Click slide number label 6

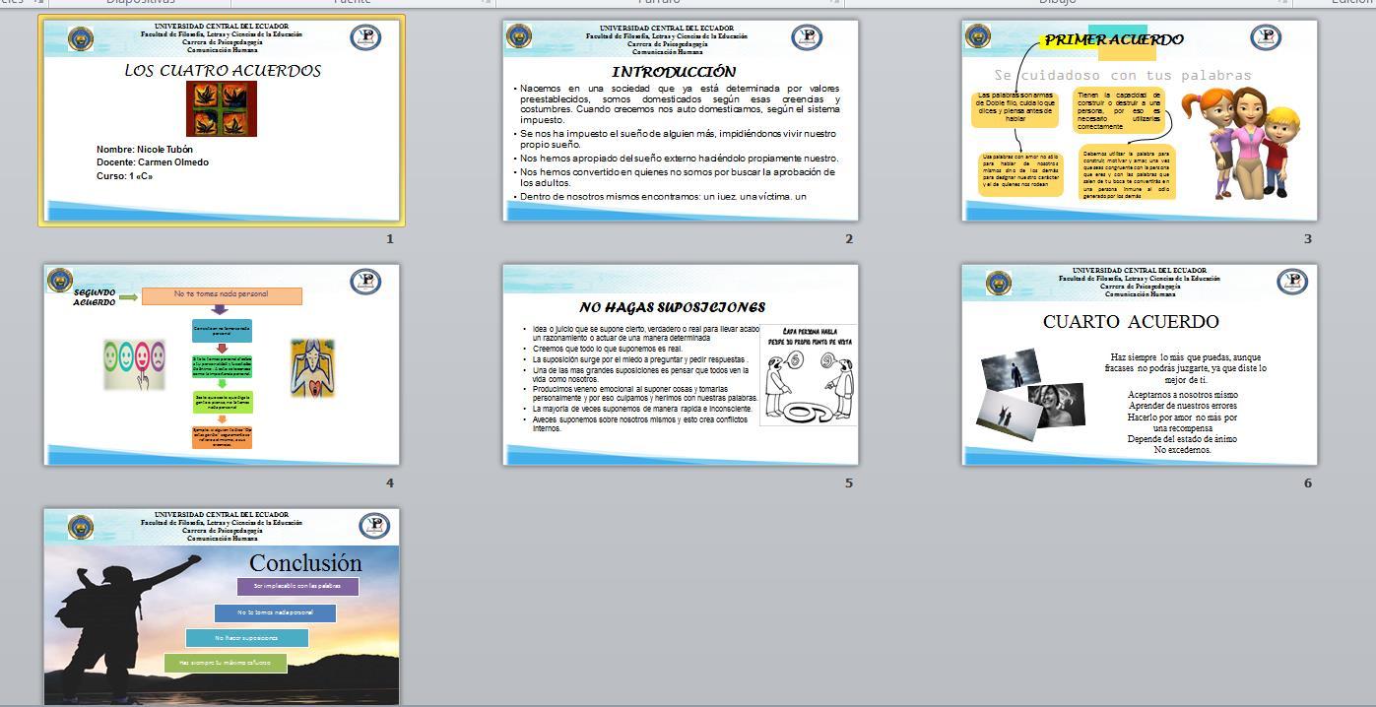click(1308, 482)
